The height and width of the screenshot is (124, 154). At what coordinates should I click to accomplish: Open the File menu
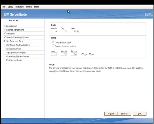(x=4, y=7)
